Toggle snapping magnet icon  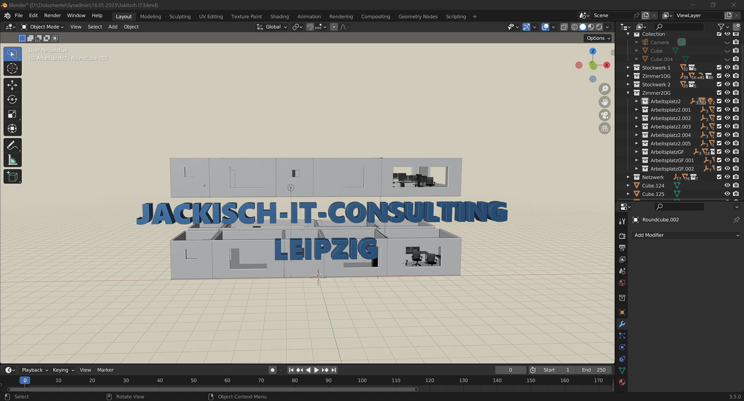[310, 27]
